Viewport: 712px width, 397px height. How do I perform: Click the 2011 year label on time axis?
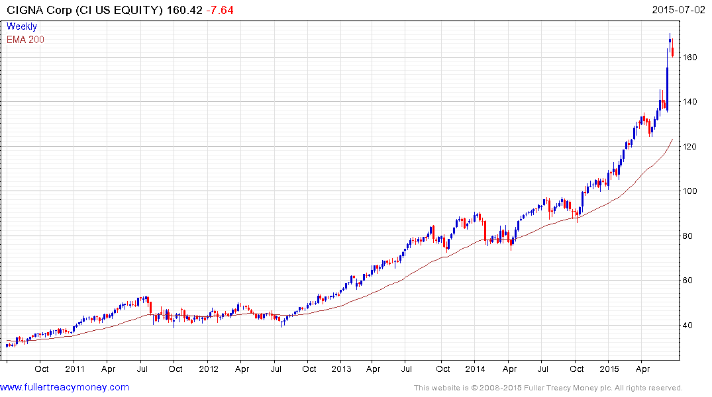[x=74, y=369]
